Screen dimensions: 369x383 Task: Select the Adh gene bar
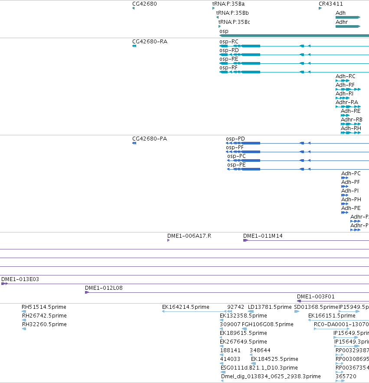coord(348,17)
